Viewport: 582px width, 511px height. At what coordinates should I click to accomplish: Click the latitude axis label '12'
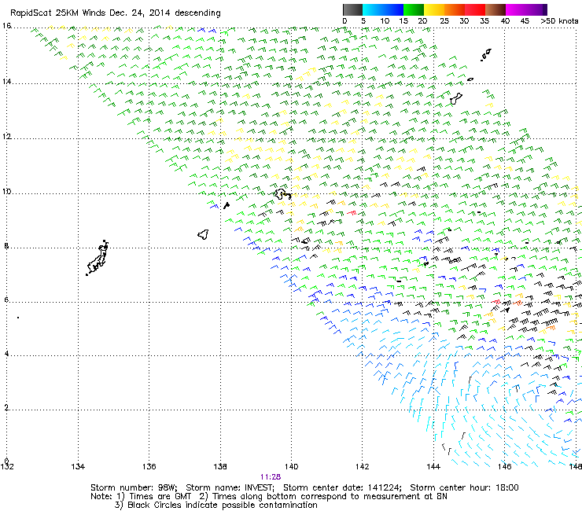[x=6, y=137]
